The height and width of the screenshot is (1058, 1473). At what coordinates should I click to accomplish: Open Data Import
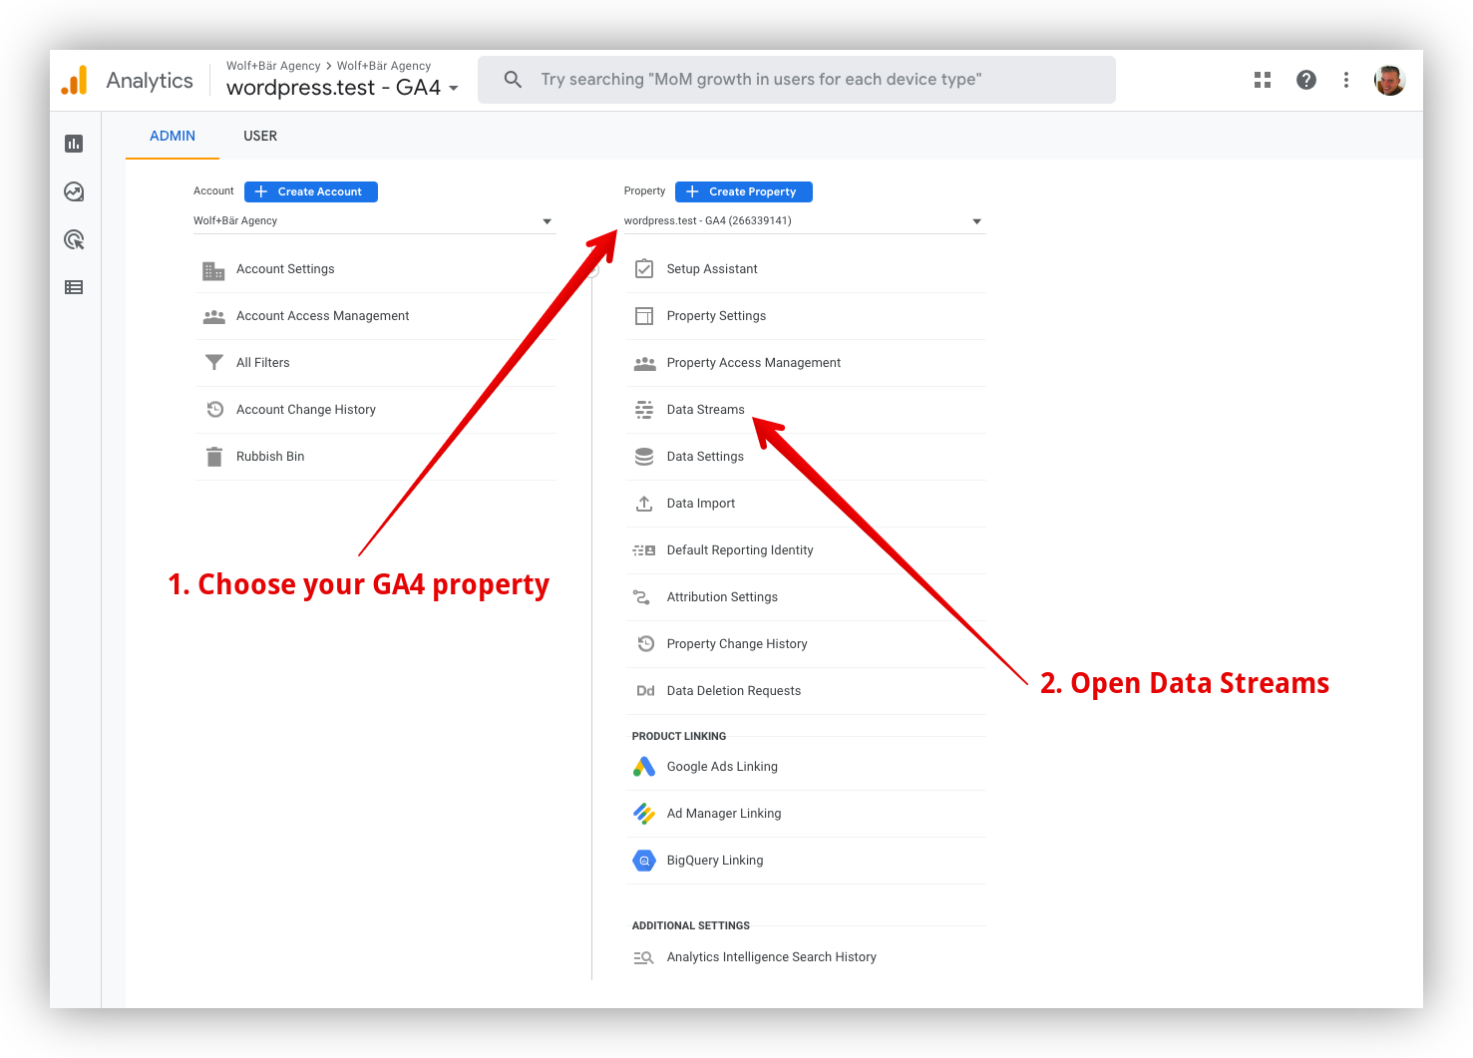(806, 504)
